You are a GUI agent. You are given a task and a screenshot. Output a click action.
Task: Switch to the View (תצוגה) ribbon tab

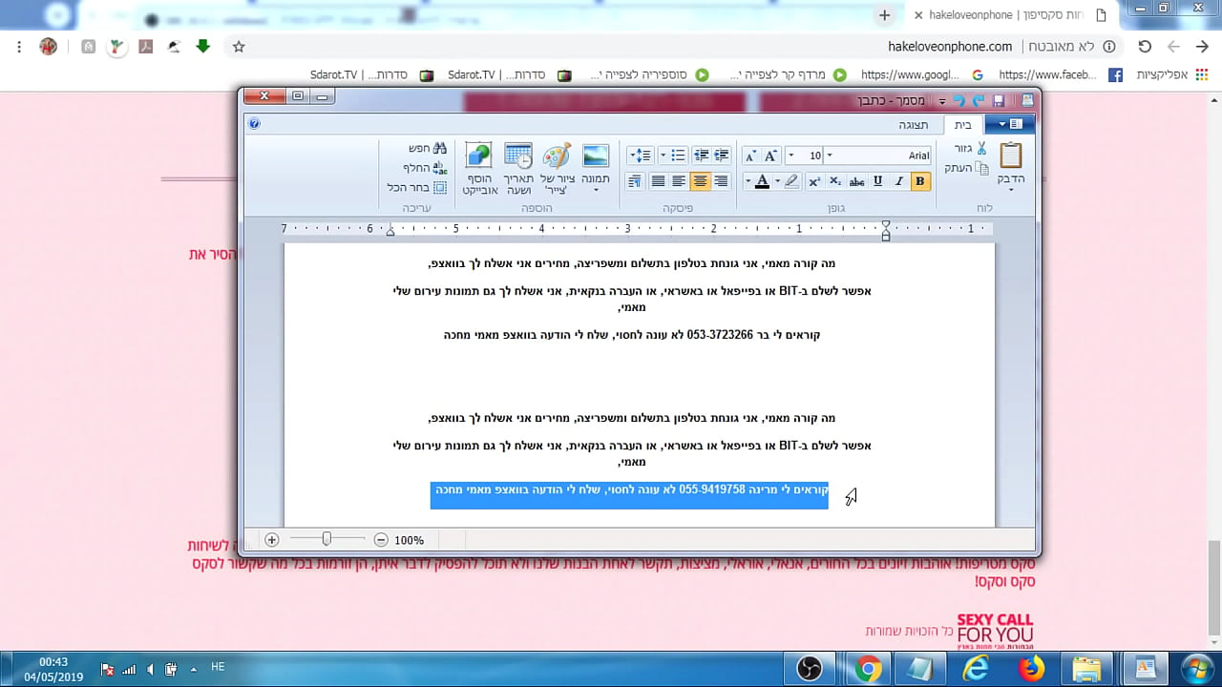pyautogui.click(x=913, y=124)
